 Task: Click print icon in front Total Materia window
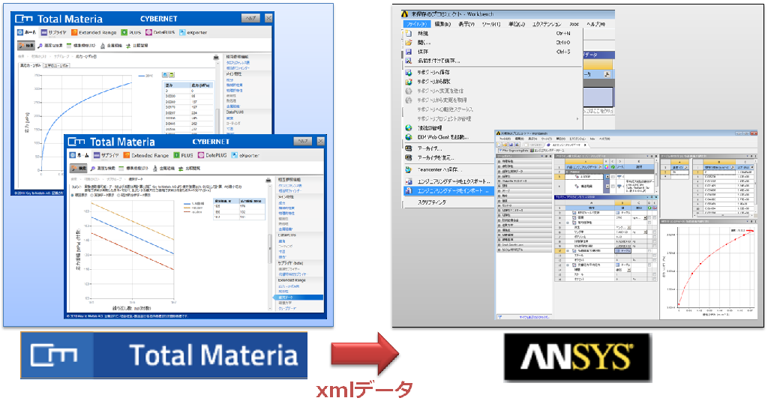pyautogui.click(x=268, y=181)
